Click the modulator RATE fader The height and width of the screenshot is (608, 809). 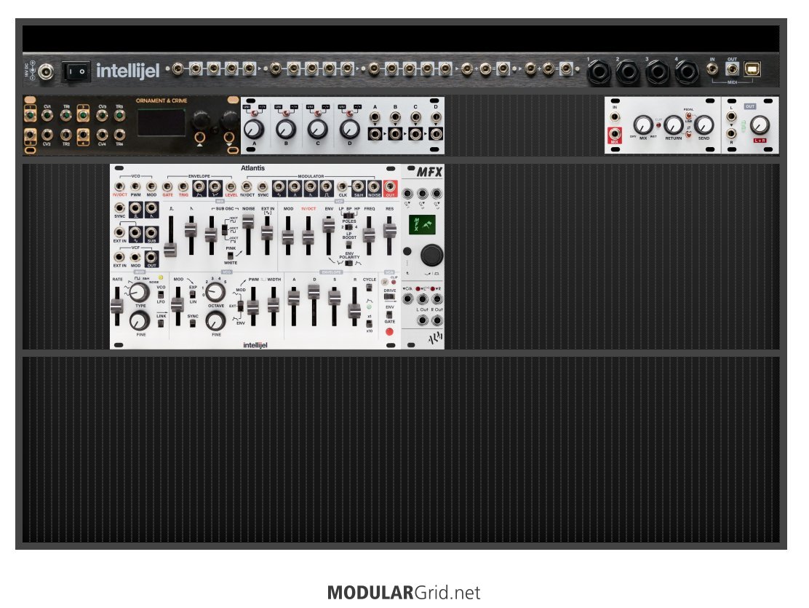[x=118, y=307]
